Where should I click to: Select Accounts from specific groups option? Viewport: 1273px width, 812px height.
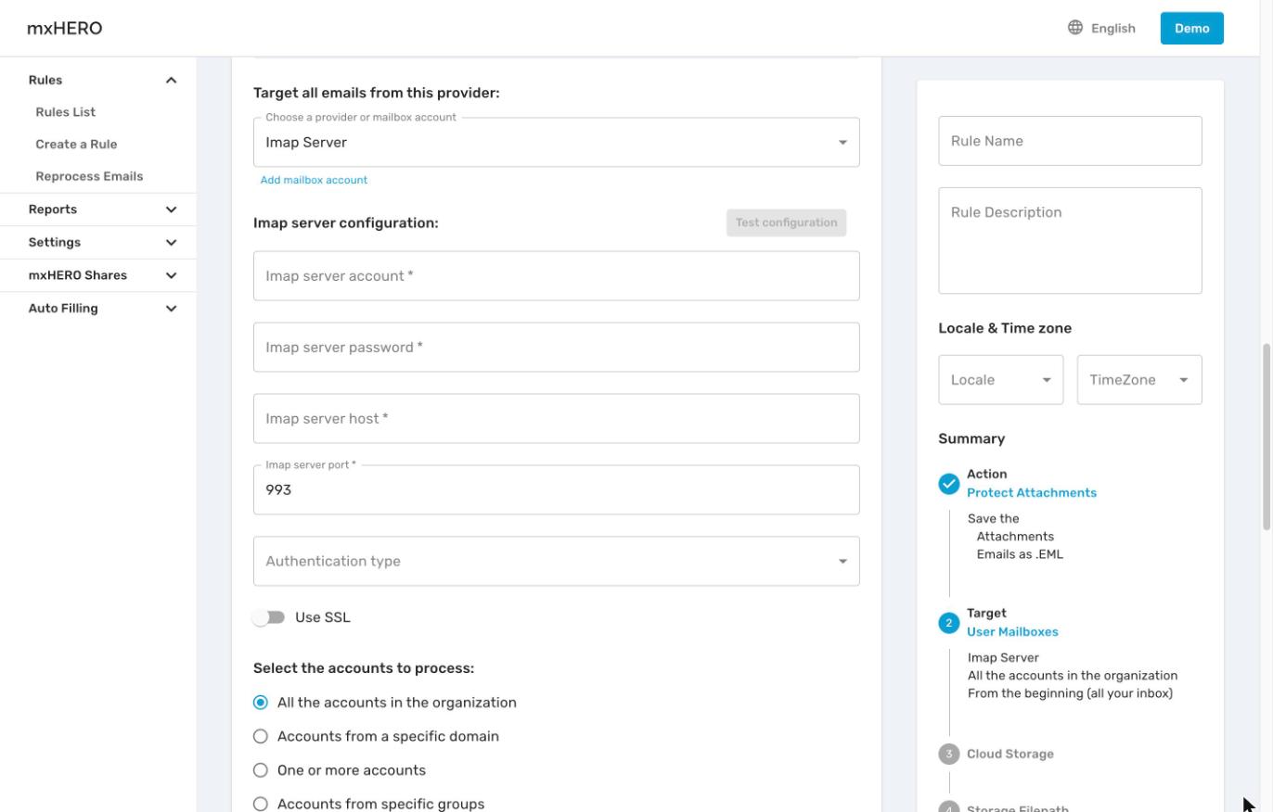(261, 804)
